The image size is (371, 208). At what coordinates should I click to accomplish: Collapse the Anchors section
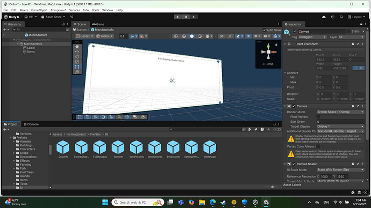pos(285,73)
